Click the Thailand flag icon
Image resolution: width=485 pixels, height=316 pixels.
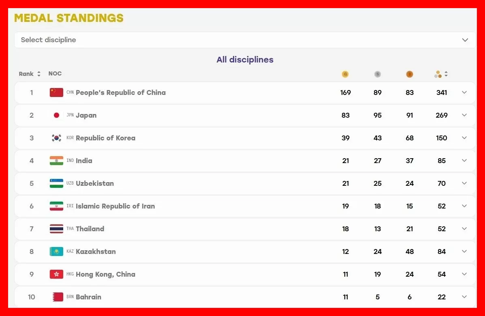56,229
